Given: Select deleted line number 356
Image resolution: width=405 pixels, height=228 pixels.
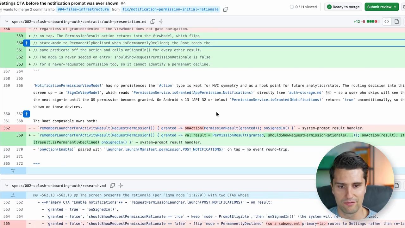Looking at the screenshot, I should 6,29.
